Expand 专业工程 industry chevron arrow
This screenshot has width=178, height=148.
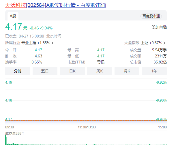click(x=52, y=43)
